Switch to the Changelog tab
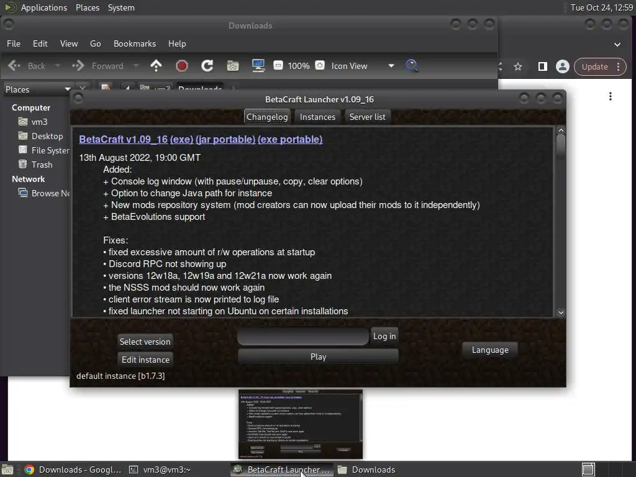The image size is (636, 477). click(x=267, y=117)
